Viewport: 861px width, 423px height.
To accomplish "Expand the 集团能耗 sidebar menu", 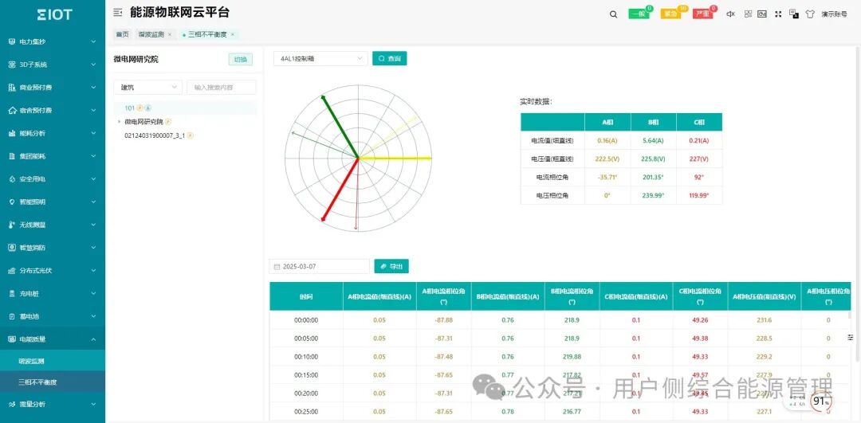I will click(52, 156).
